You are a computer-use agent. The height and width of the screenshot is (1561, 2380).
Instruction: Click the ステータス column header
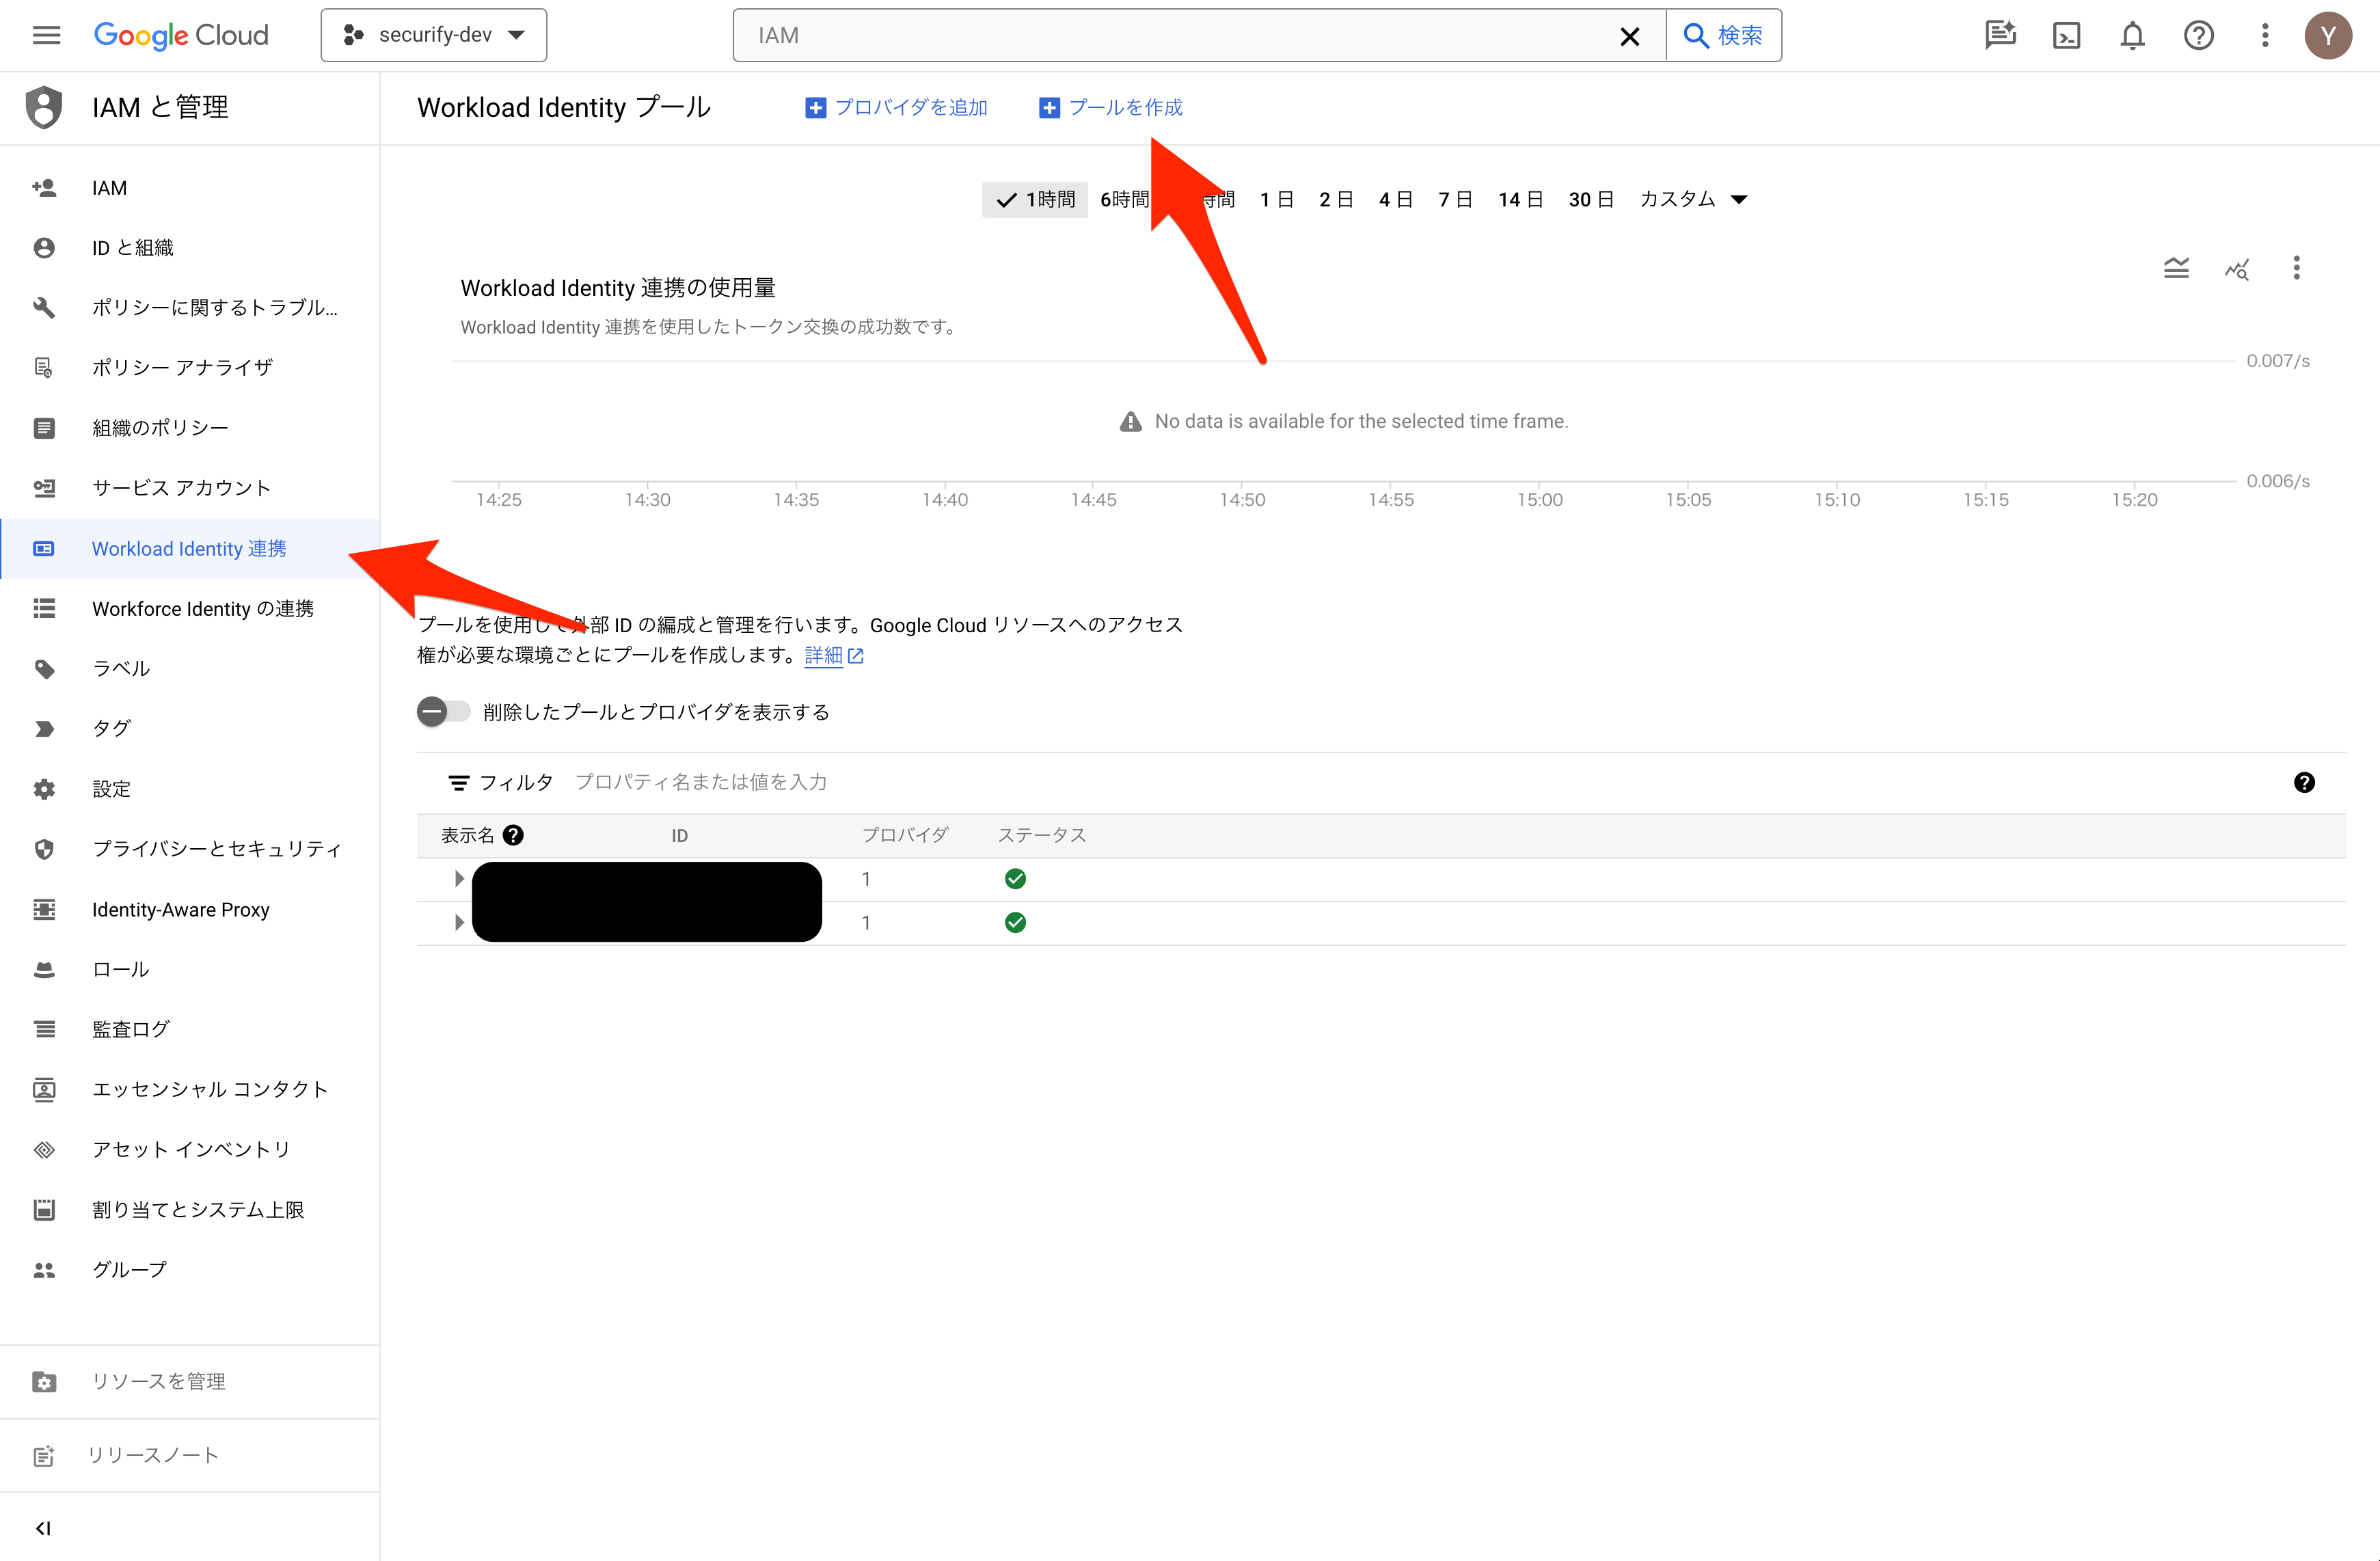[x=1041, y=836]
